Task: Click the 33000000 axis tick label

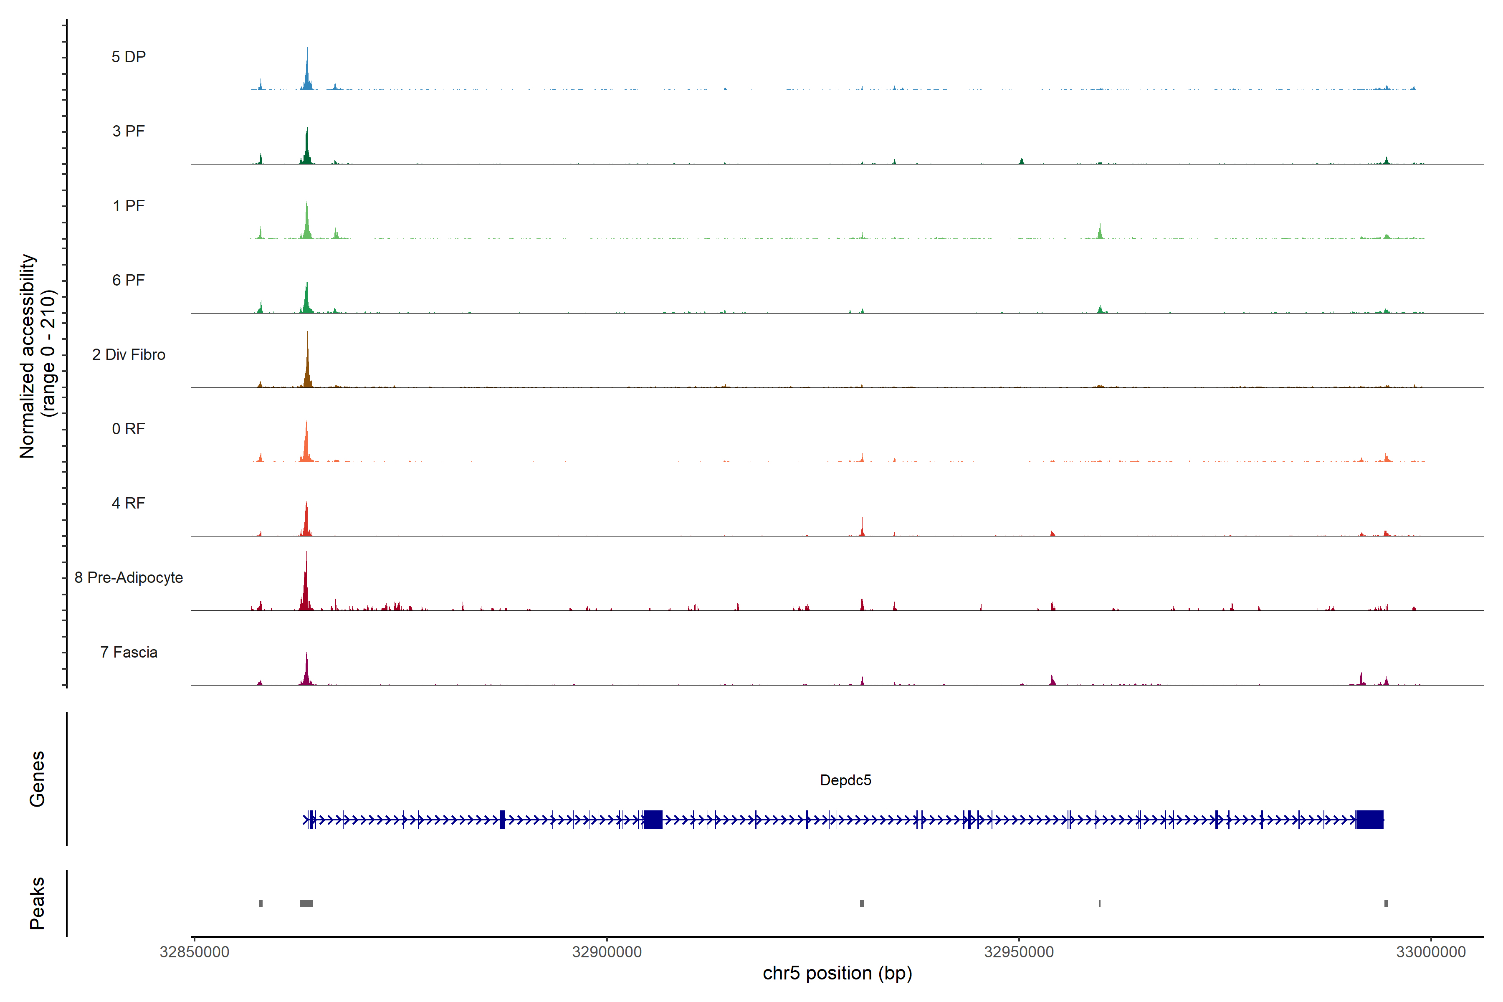Action: point(1431,952)
